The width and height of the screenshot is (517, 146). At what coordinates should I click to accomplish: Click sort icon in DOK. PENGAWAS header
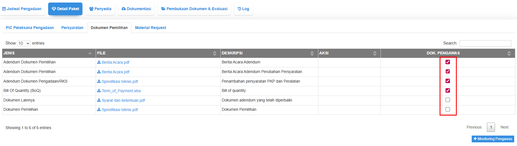509,53
